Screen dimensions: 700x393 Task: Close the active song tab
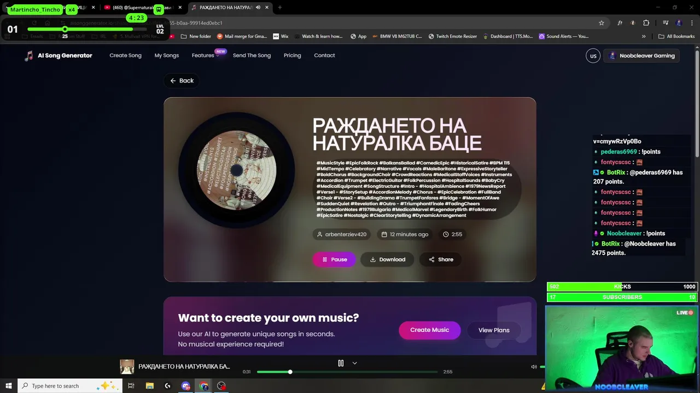tap(267, 8)
